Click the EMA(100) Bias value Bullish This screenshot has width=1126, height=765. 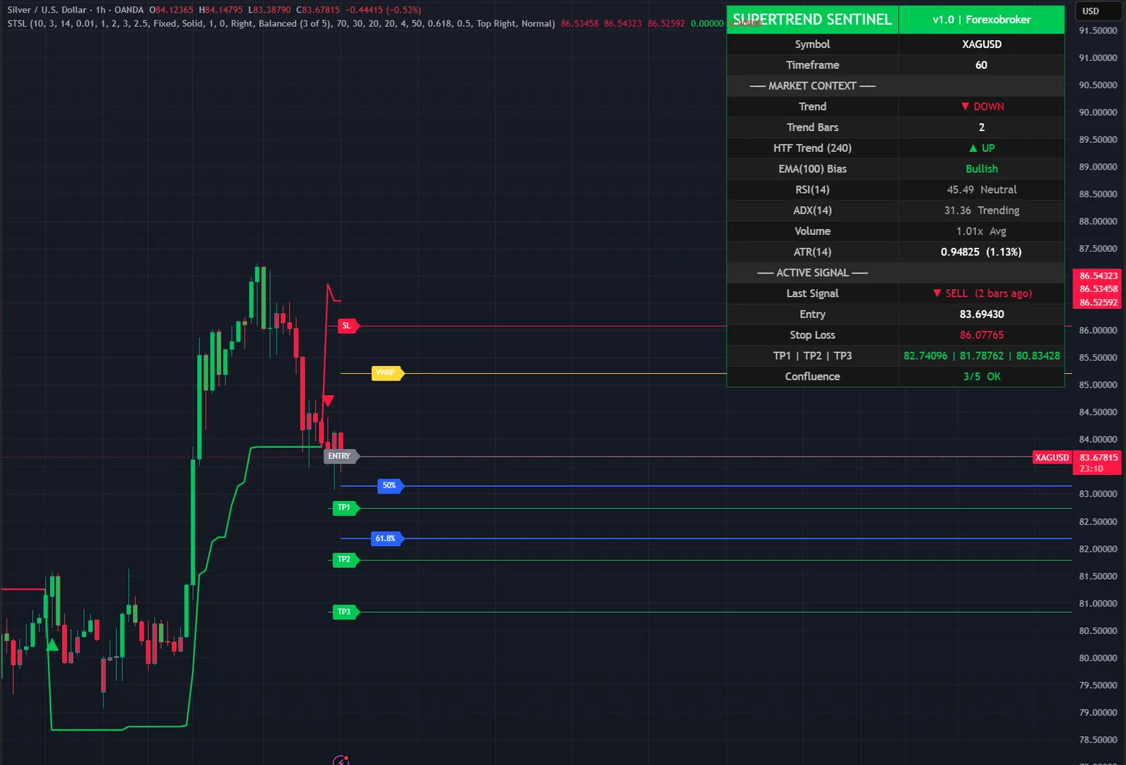(982, 169)
